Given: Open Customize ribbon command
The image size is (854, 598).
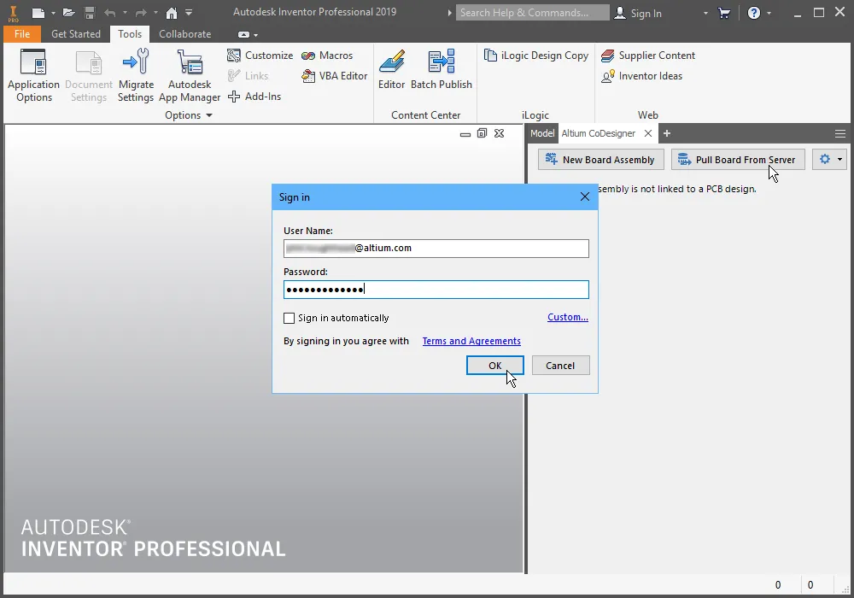Looking at the screenshot, I should click(x=260, y=56).
